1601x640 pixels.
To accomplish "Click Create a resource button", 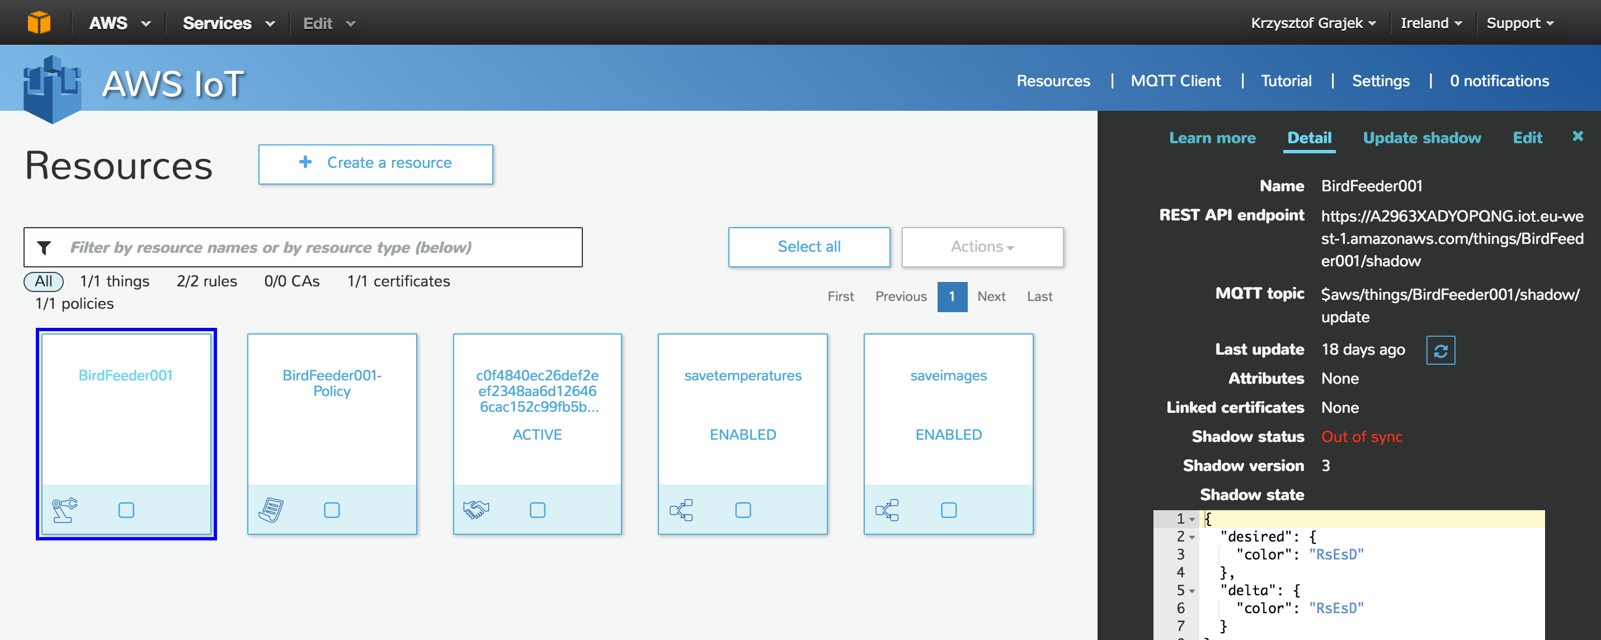I will (376, 164).
